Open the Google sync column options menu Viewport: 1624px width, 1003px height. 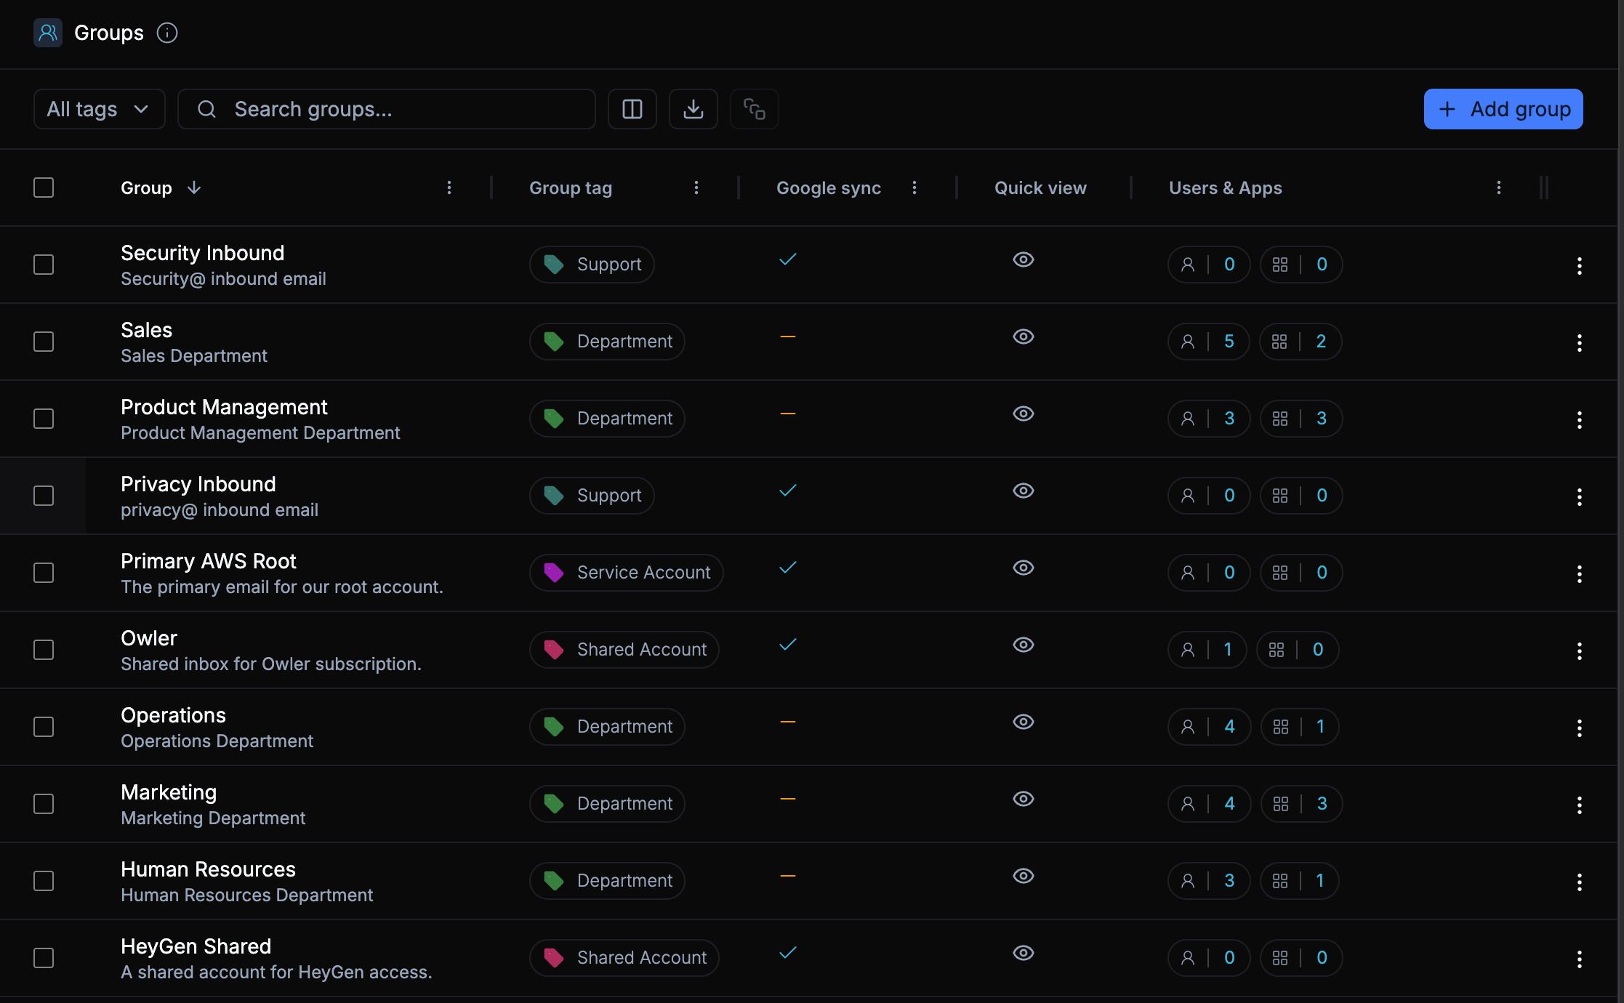(x=914, y=188)
